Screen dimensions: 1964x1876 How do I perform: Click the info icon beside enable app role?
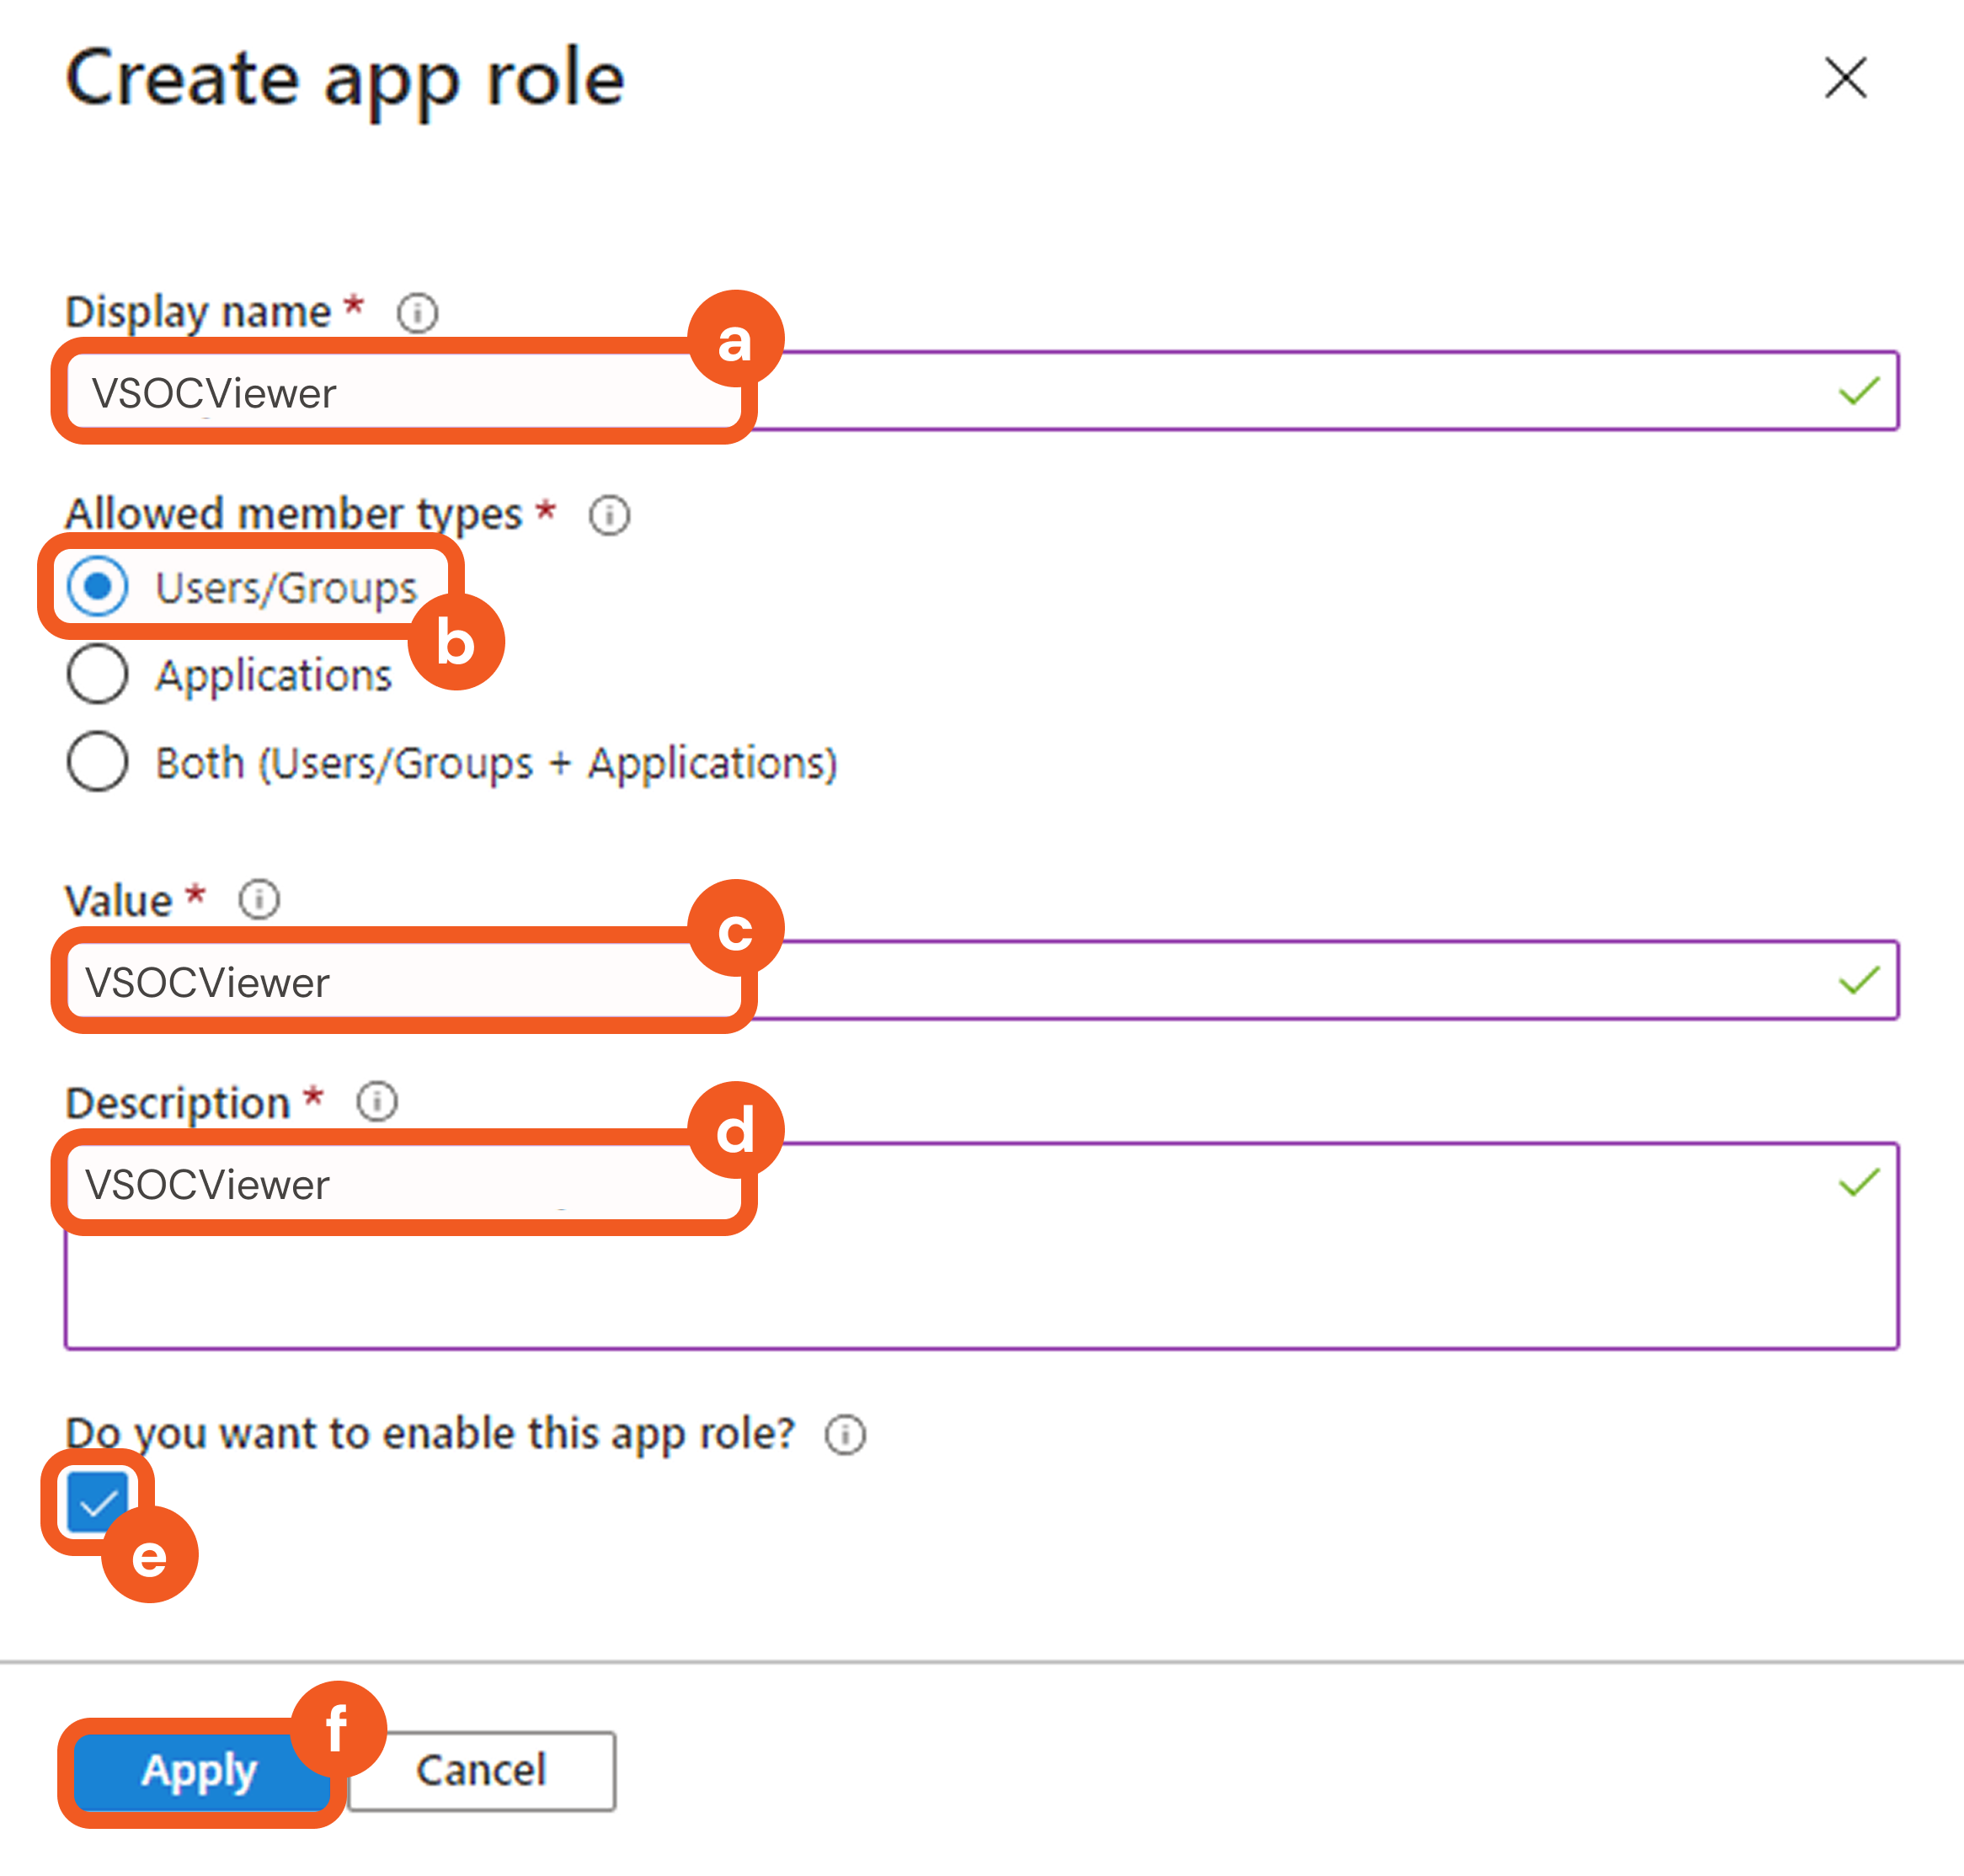(x=845, y=1434)
